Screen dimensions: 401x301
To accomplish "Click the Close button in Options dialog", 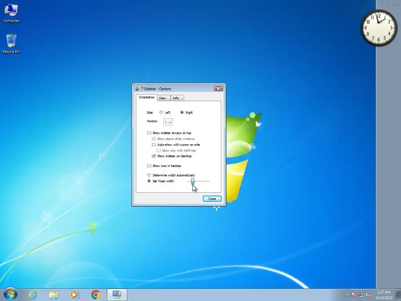I will (212, 199).
